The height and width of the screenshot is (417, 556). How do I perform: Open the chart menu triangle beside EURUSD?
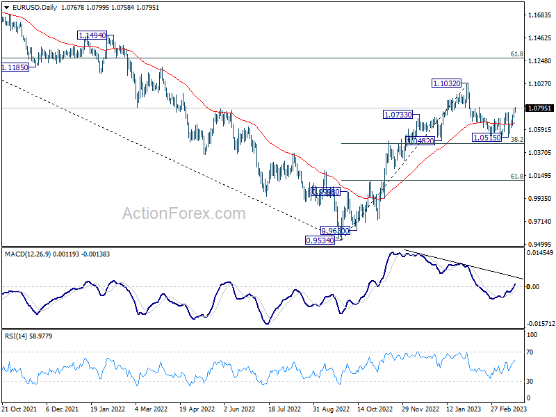click(x=7, y=8)
